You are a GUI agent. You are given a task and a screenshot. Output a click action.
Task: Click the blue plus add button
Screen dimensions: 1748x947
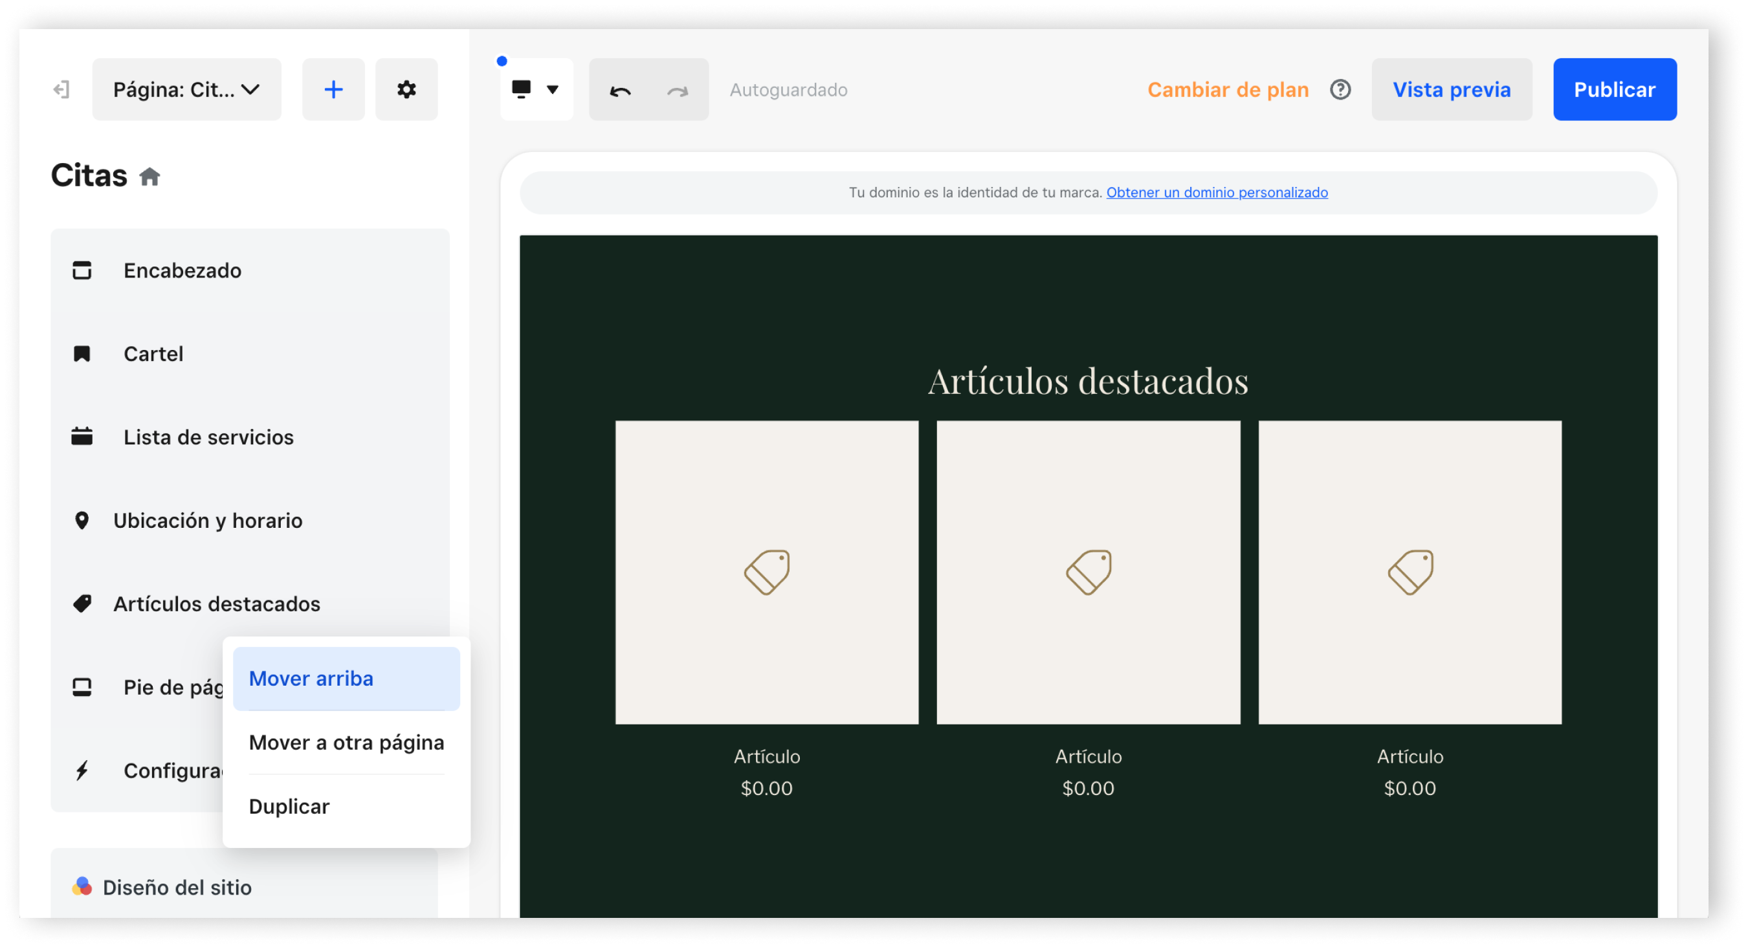pyautogui.click(x=333, y=89)
